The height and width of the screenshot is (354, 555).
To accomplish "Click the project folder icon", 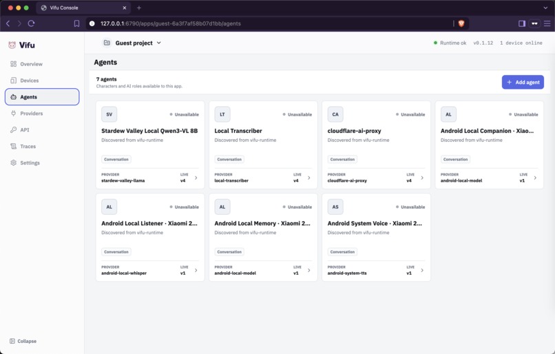I will (107, 43).
